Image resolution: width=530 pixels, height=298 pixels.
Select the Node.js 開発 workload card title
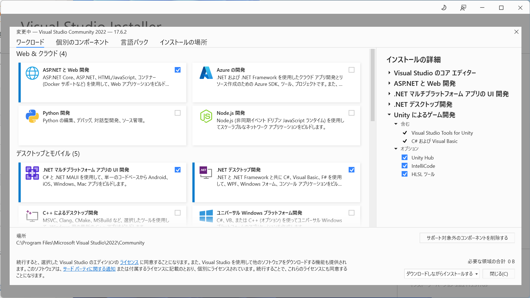click(x=231, y=113)
